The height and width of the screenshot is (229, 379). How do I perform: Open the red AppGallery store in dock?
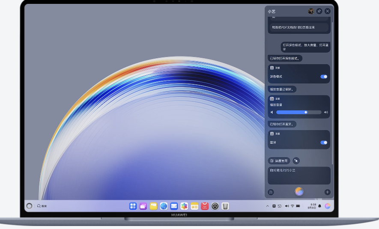[205, 206]
